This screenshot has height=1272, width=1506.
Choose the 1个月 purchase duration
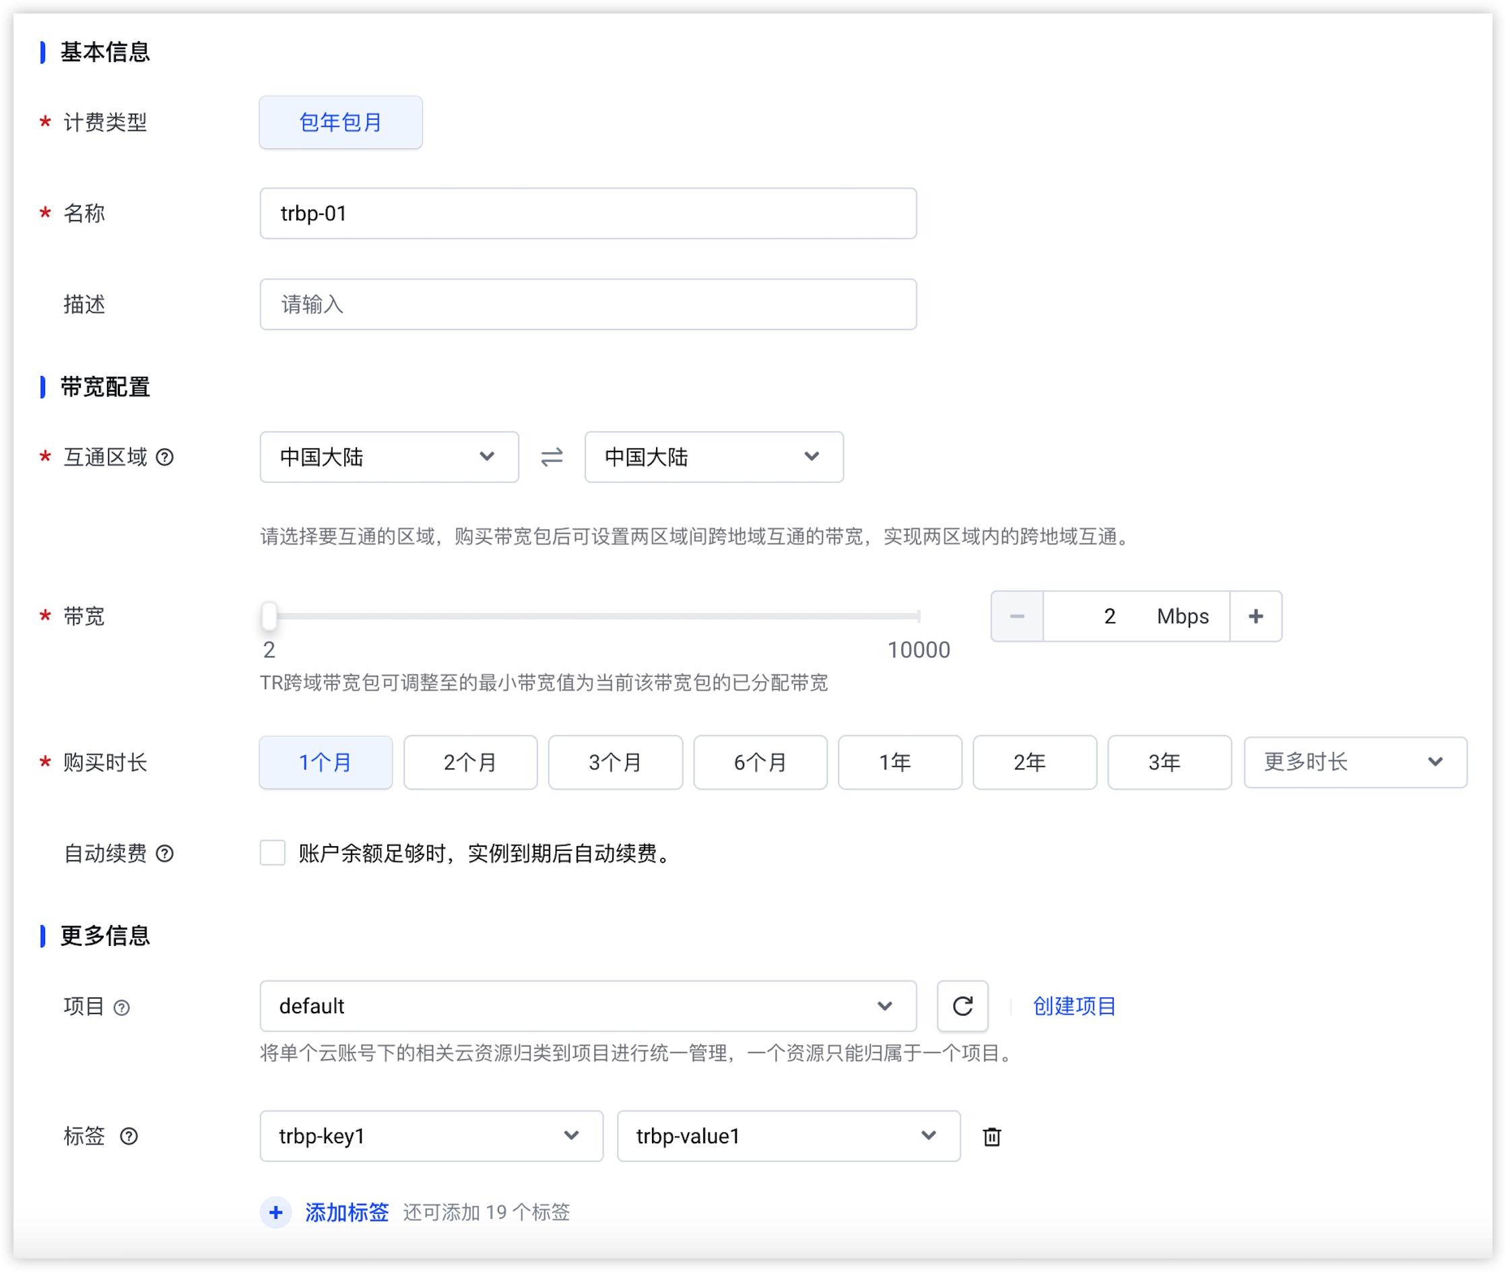(326, 762)
